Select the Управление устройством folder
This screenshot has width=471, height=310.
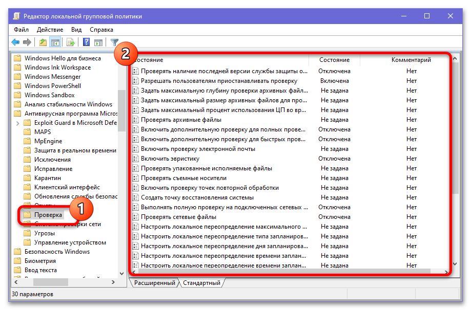click(x=70, y=242)
